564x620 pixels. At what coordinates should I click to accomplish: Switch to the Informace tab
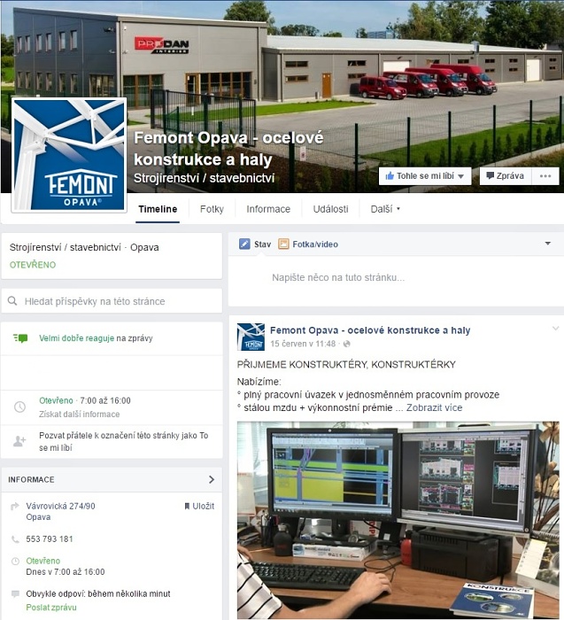pos(268,209)
